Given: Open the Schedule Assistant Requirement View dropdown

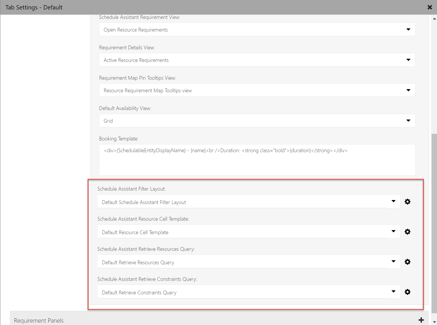Looking at the screenshot, I should [x=408, y=29].
